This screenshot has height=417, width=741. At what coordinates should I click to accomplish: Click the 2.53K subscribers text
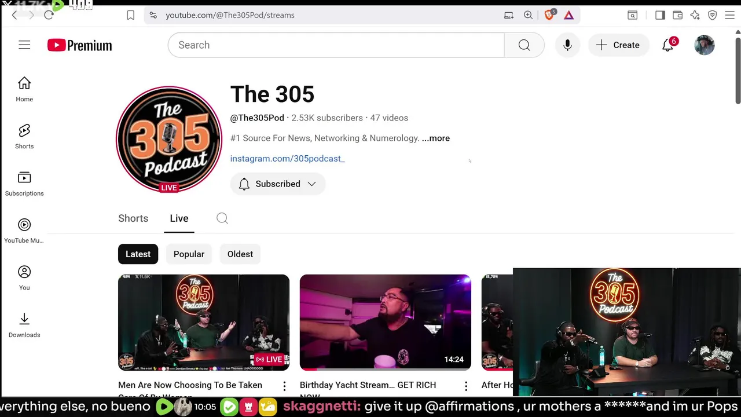[327, 118]
